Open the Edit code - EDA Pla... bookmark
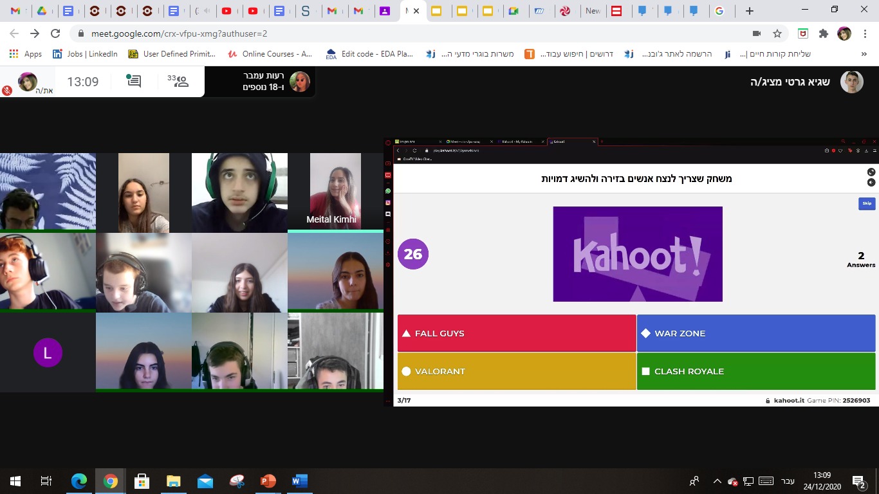Screen dimensions: 879x494 (370, 54)
